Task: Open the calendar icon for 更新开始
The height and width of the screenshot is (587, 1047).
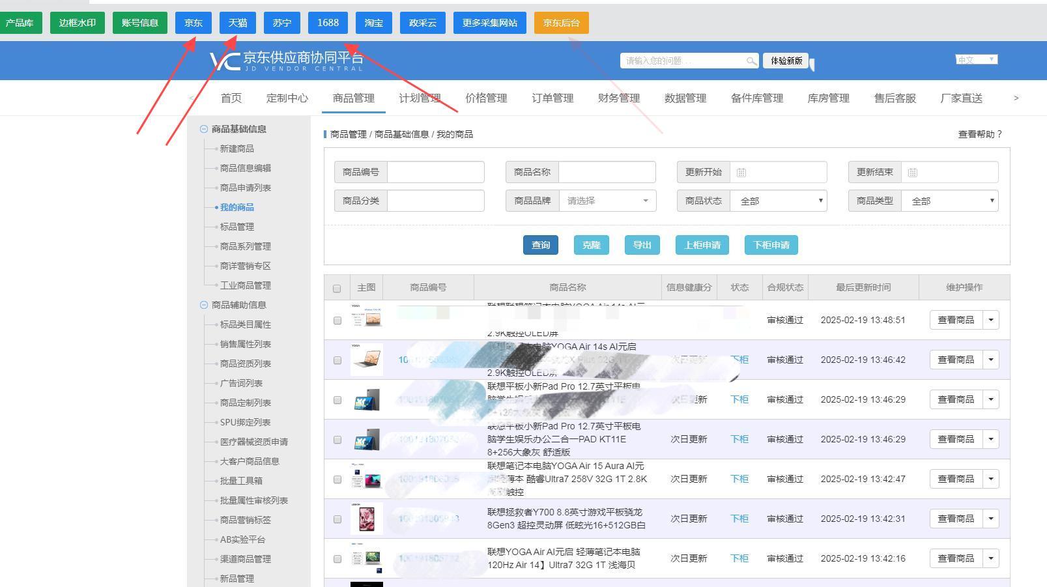Action: click(741, 173)
